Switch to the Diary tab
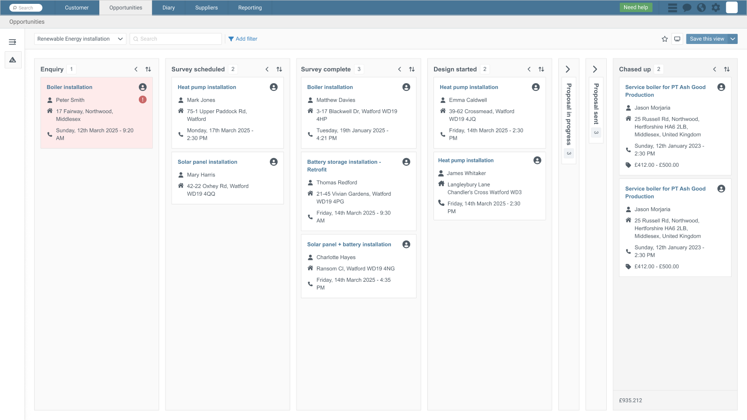Viewport: 747px width, 420px height. tap(168, 8)
